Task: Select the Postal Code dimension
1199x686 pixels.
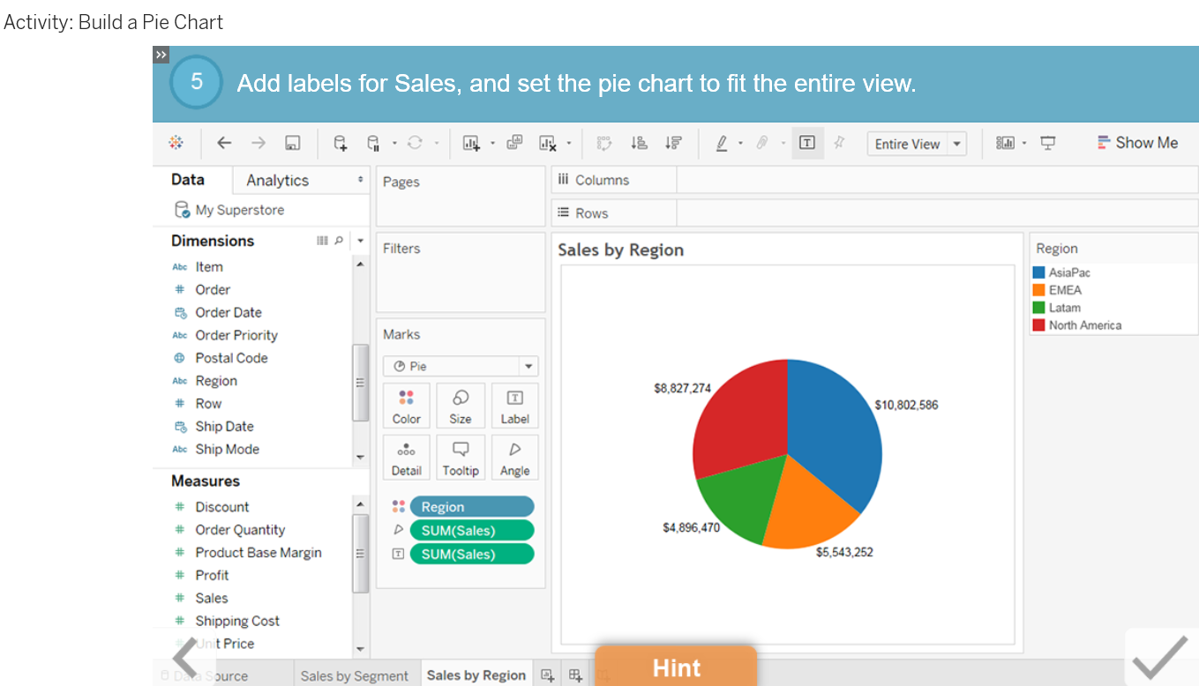Action: point(231,358)
